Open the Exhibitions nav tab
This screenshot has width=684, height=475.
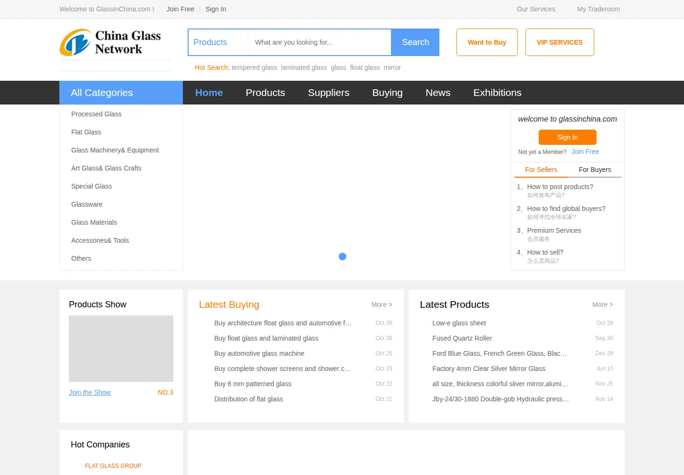tap(497, 93)
